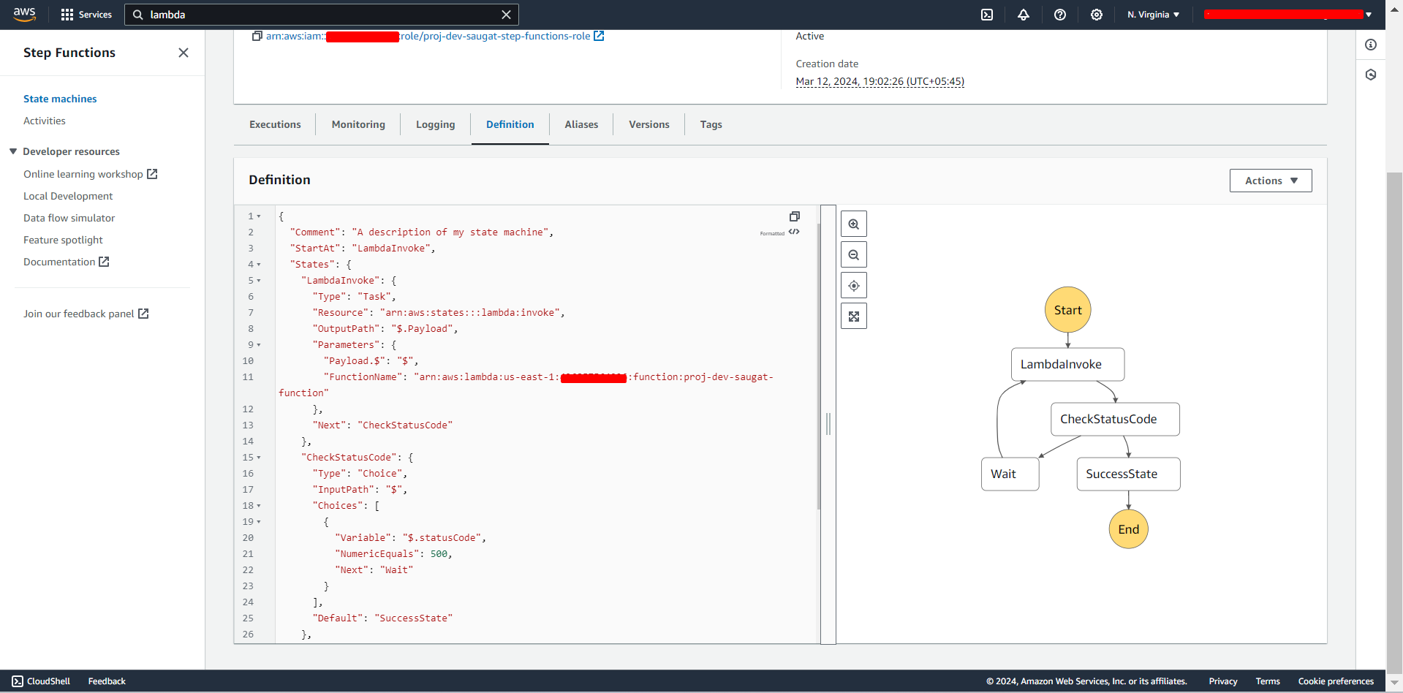Image resolution: width=1403 pixels, height=693 pixels.
Task: Open the N. Virginia region selector
Action: (x=1153, y=15)
